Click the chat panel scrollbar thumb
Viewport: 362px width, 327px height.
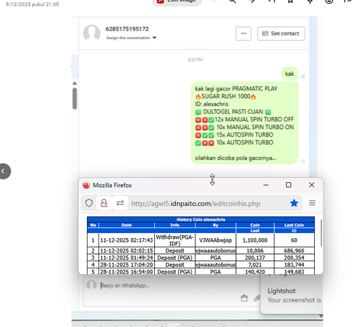75,98
